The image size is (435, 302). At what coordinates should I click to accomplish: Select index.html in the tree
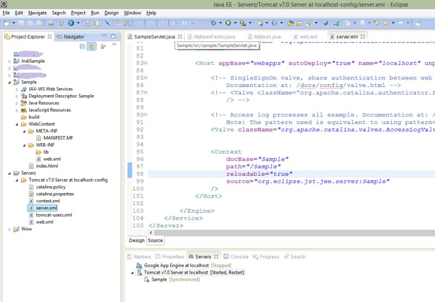[47, 166]
